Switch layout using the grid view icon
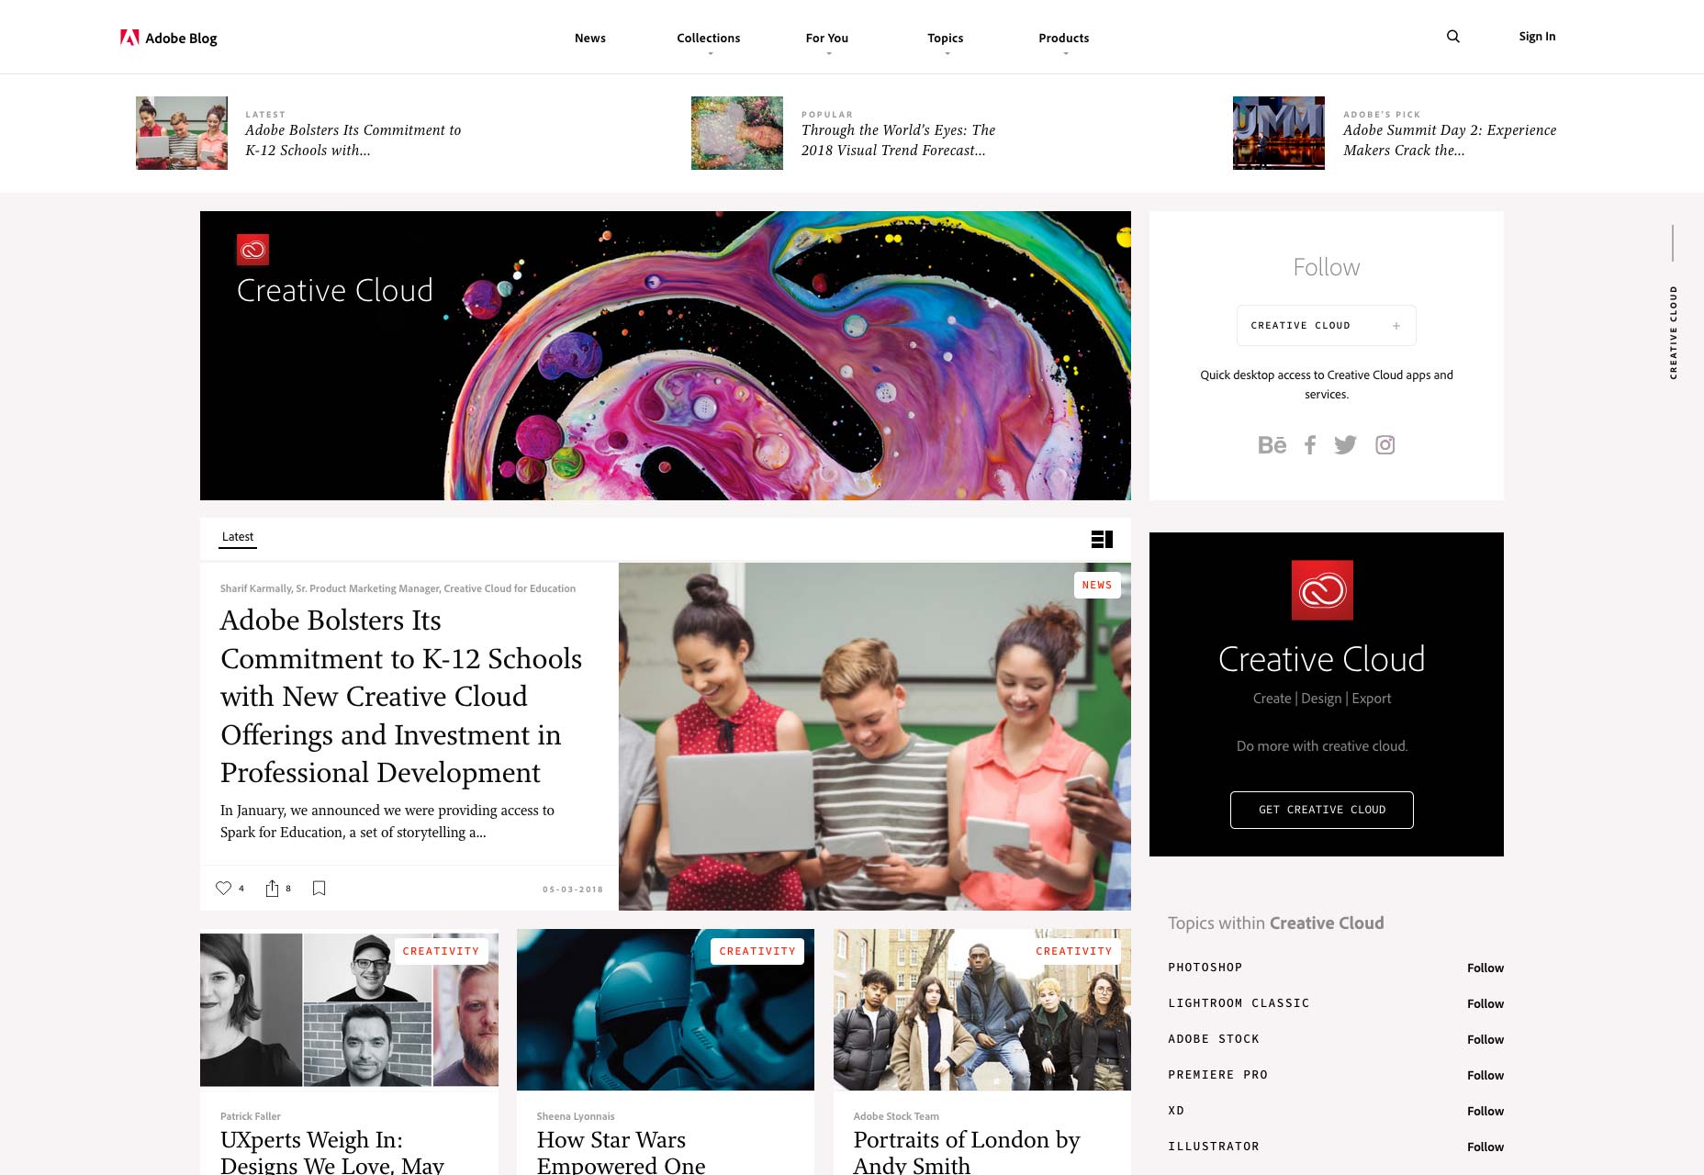Screen dimensions: 1704x1175 1102,539
